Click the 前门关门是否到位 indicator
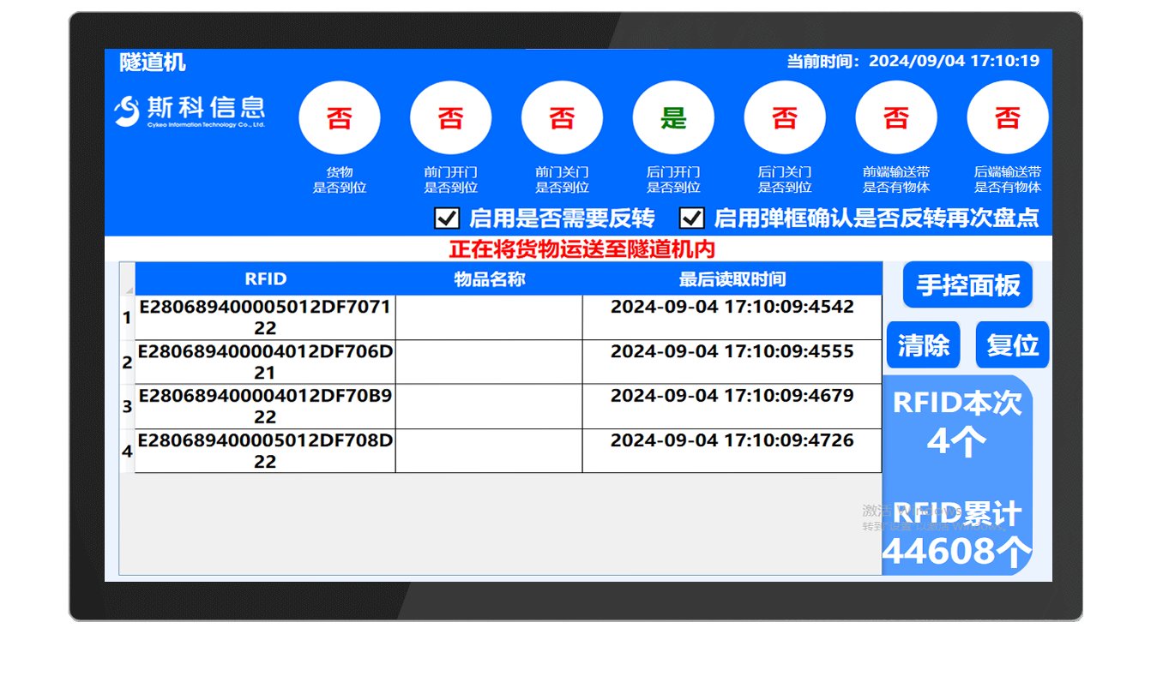The width and height of the screenshot is (1175, 676). tap(562, 117)
